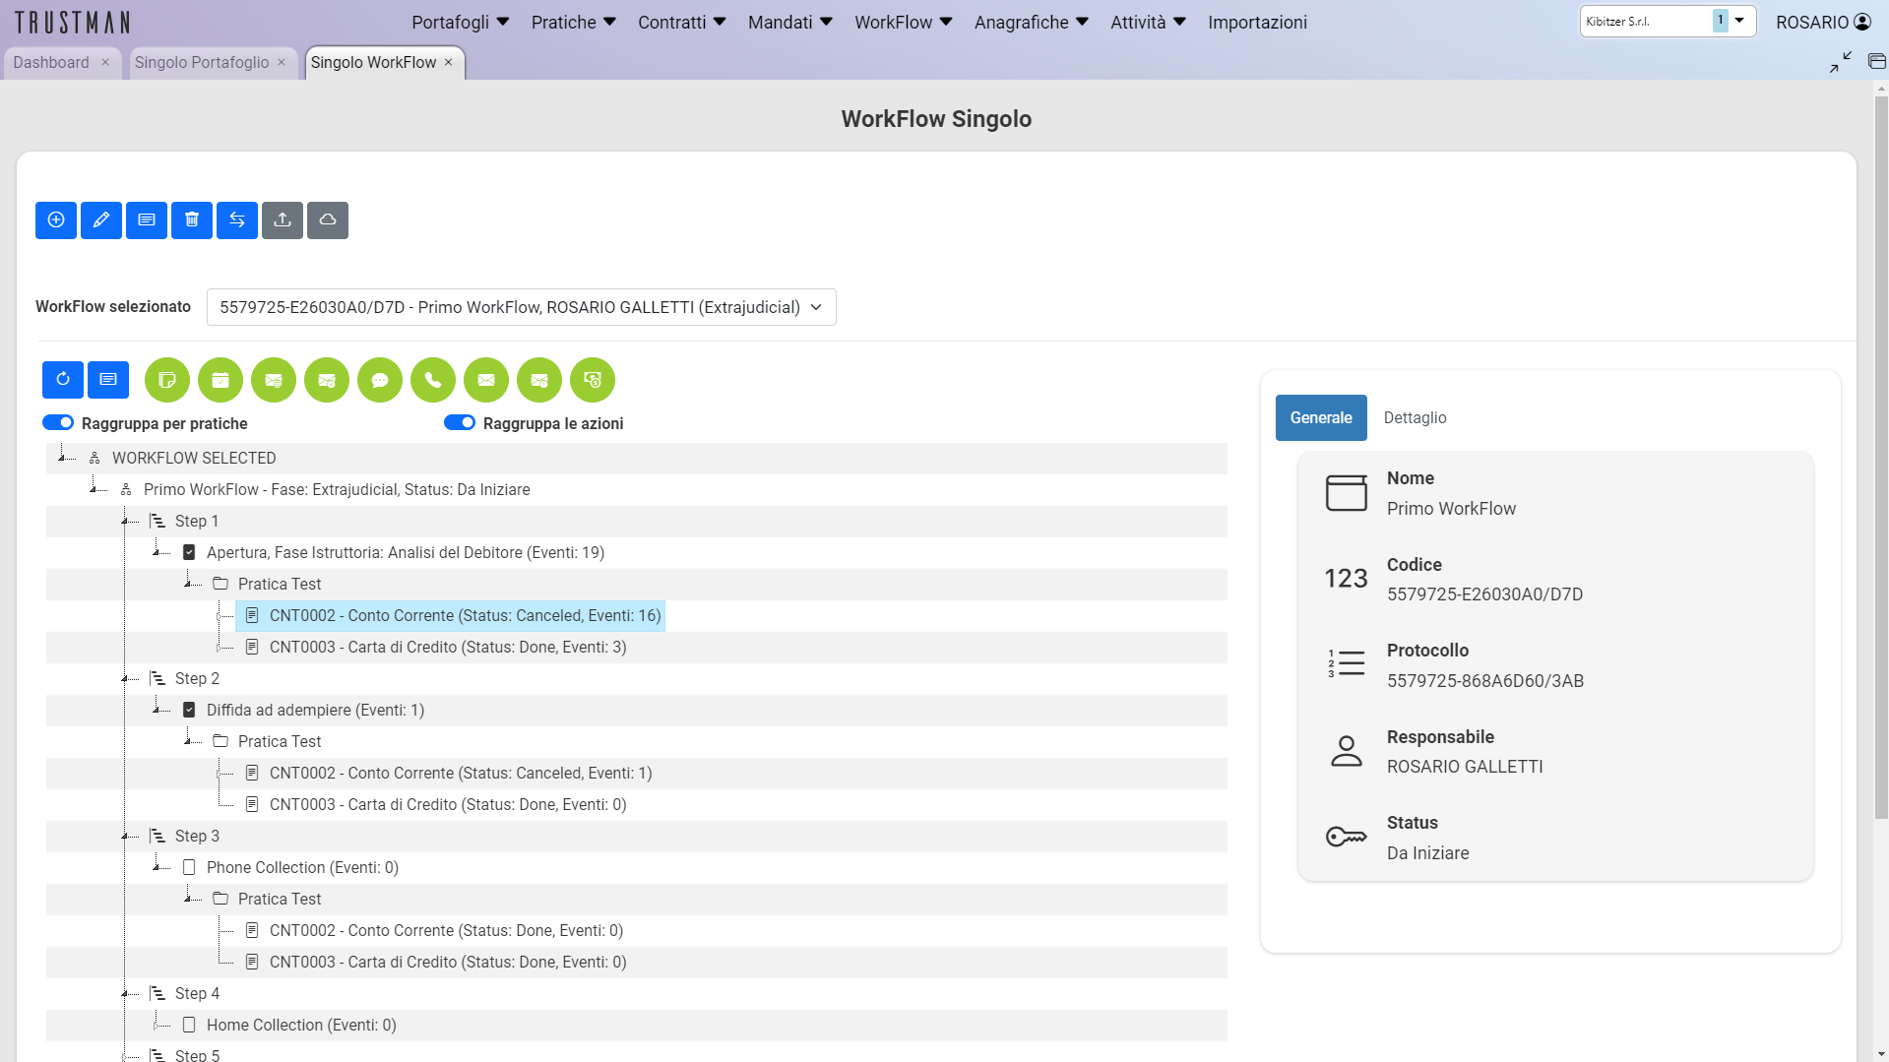Uncheck Apertura, Fase Istruttoria checkbox

(189, 553)
